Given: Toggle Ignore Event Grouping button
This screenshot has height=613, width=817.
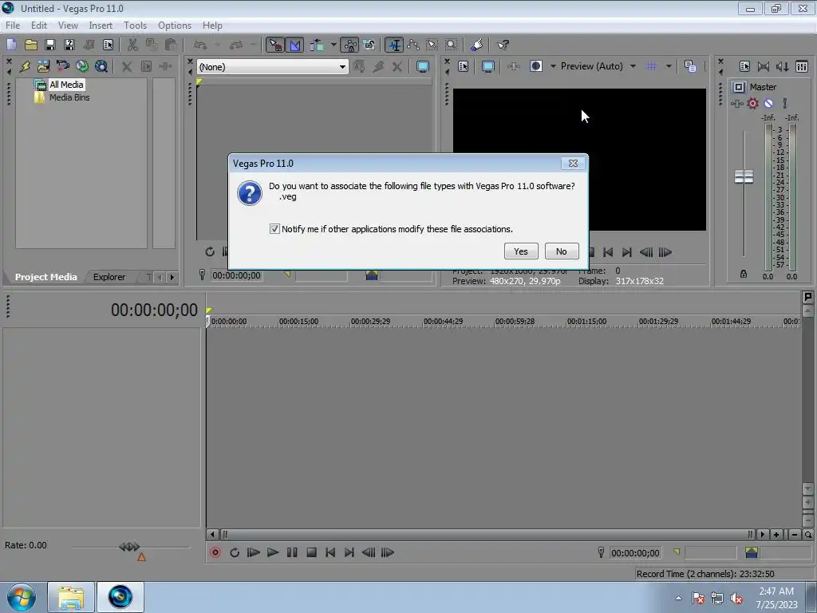Looking at the screenshot, I should tap(369, 45).
